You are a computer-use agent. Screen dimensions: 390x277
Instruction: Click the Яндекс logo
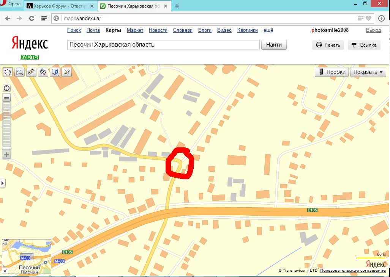(x=30, y=43)
